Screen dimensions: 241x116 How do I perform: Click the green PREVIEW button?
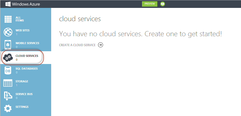pyautogui.click(x=150, y=4)
